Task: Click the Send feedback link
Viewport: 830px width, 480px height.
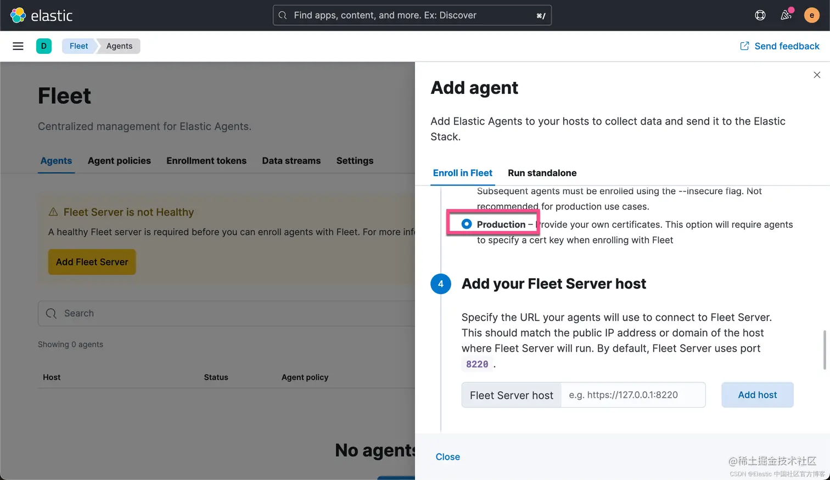Action: tap(779, 46)
